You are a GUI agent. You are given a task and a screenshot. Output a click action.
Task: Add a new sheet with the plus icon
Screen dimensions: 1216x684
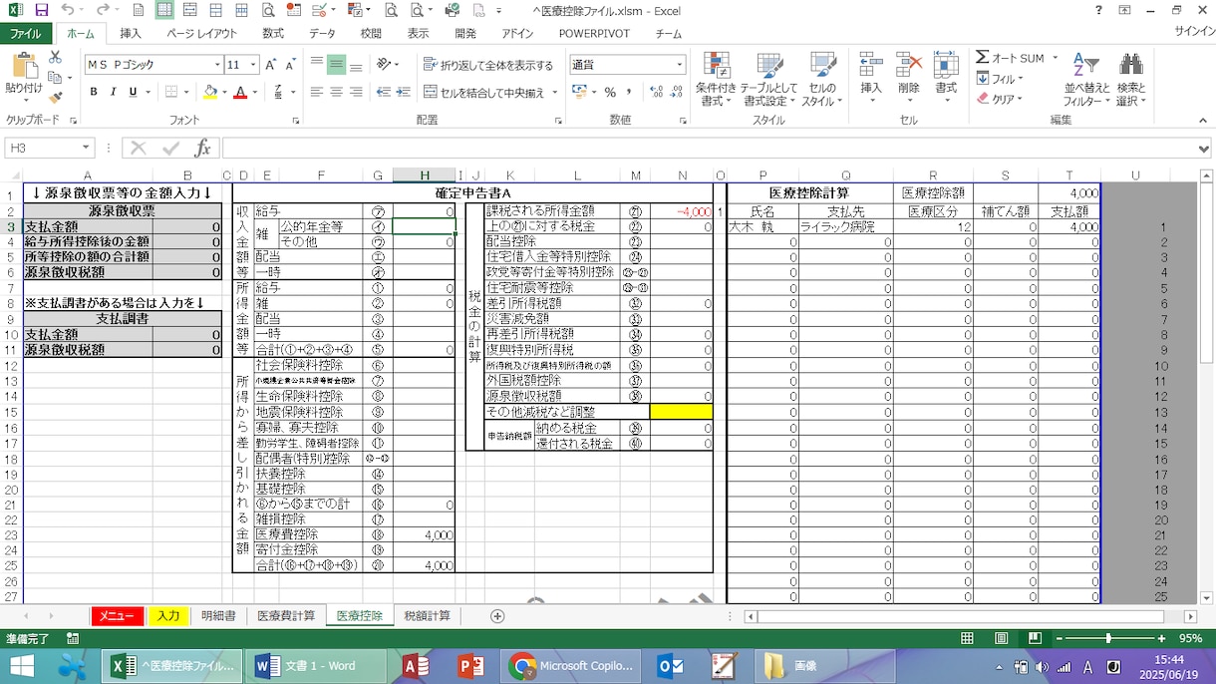pyautogui.click(x=497, y=616)
